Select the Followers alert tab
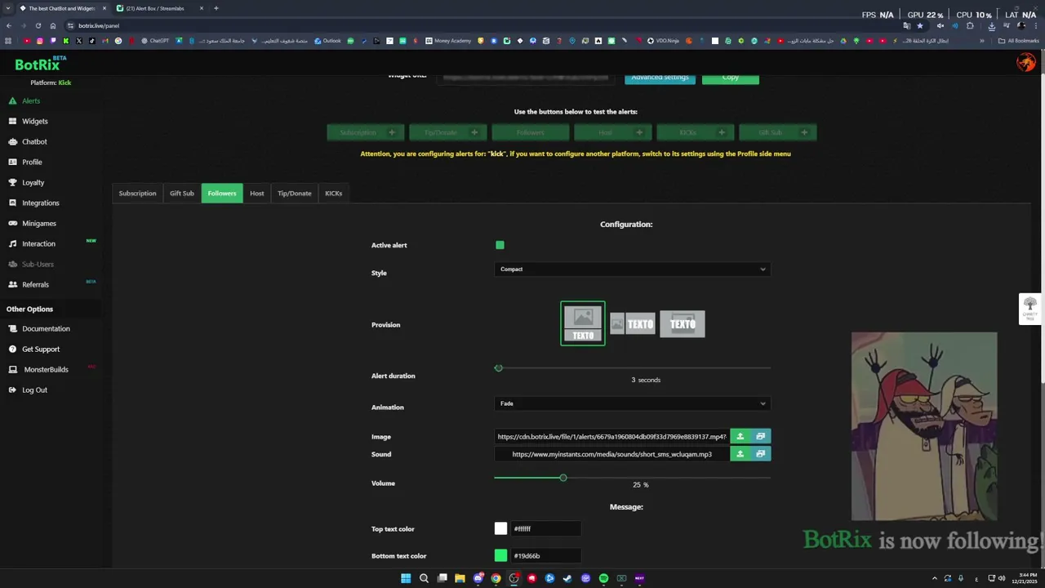Viewport: 1045px width, 588px height. (222, 194)
